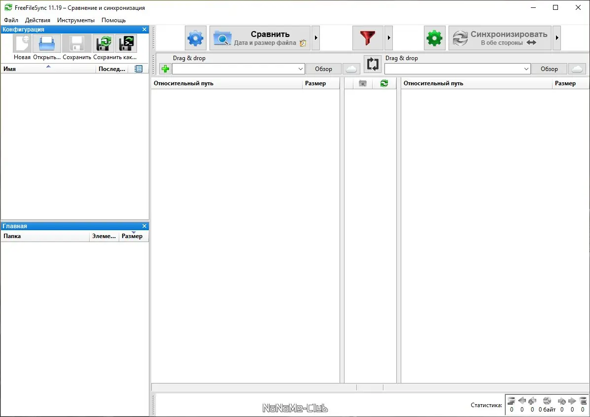
Task: Click the 0 байт statistics value
Action: click(x=547, y=410)
